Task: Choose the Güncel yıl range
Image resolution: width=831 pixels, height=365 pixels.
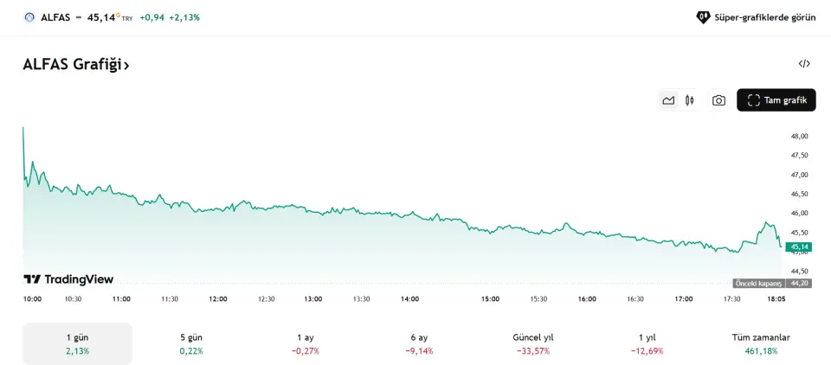Action: point(532,343)
